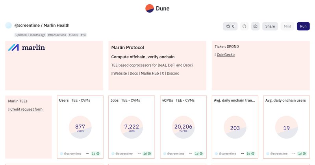Open the more options menu on vCPUs card

191,154
